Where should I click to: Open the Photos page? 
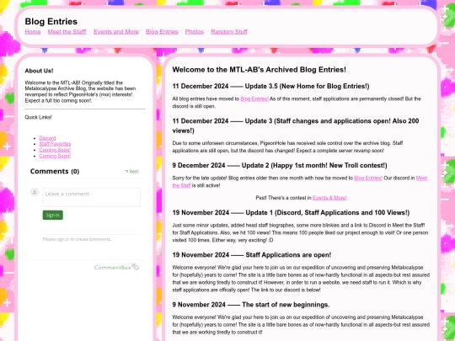pyautogui.click(x=195, y=32)
